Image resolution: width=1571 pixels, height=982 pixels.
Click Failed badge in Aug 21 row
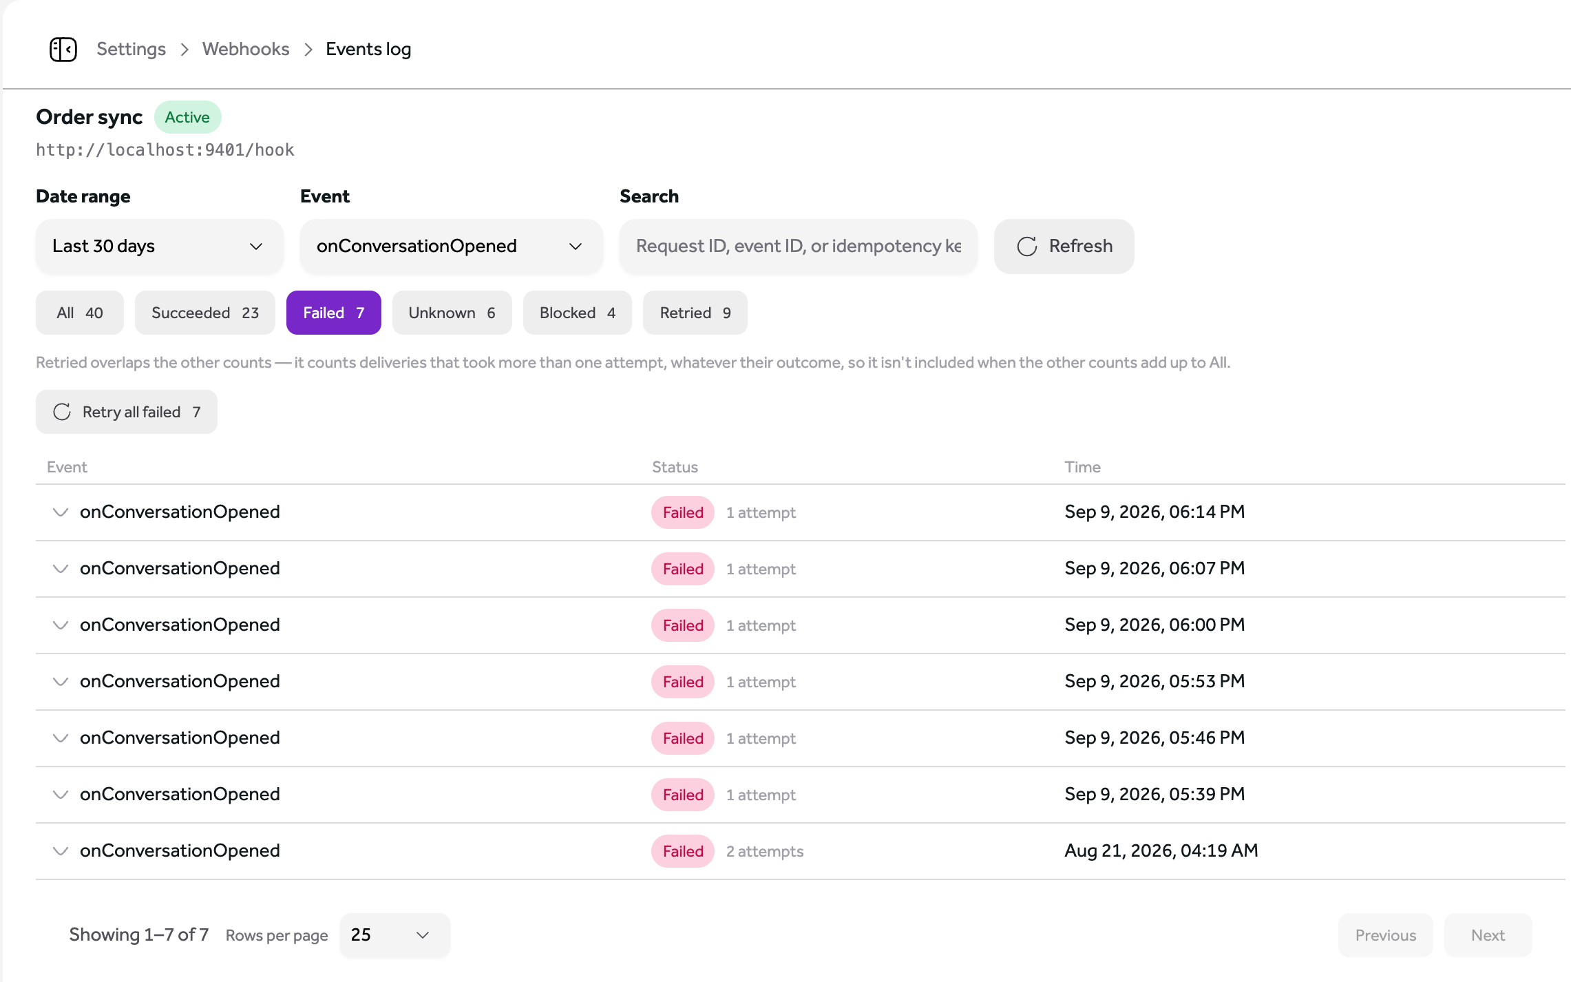coord(683,851)
